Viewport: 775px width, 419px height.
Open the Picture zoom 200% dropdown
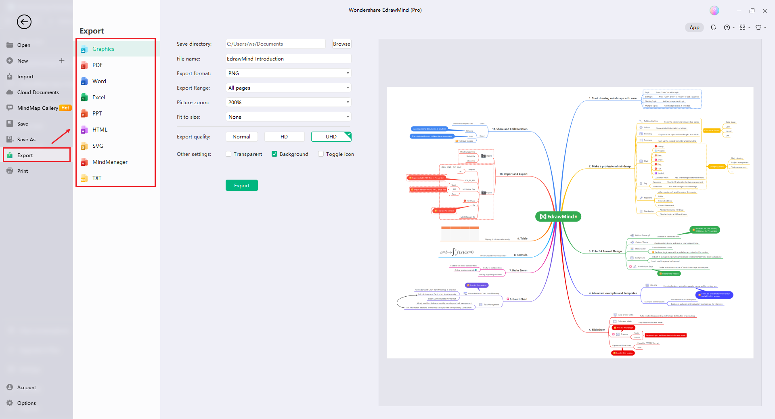(x=288, y=102)
